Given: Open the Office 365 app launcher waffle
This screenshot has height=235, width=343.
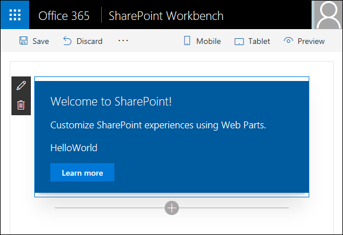Looking at the screenshot, I should point(15,15).
